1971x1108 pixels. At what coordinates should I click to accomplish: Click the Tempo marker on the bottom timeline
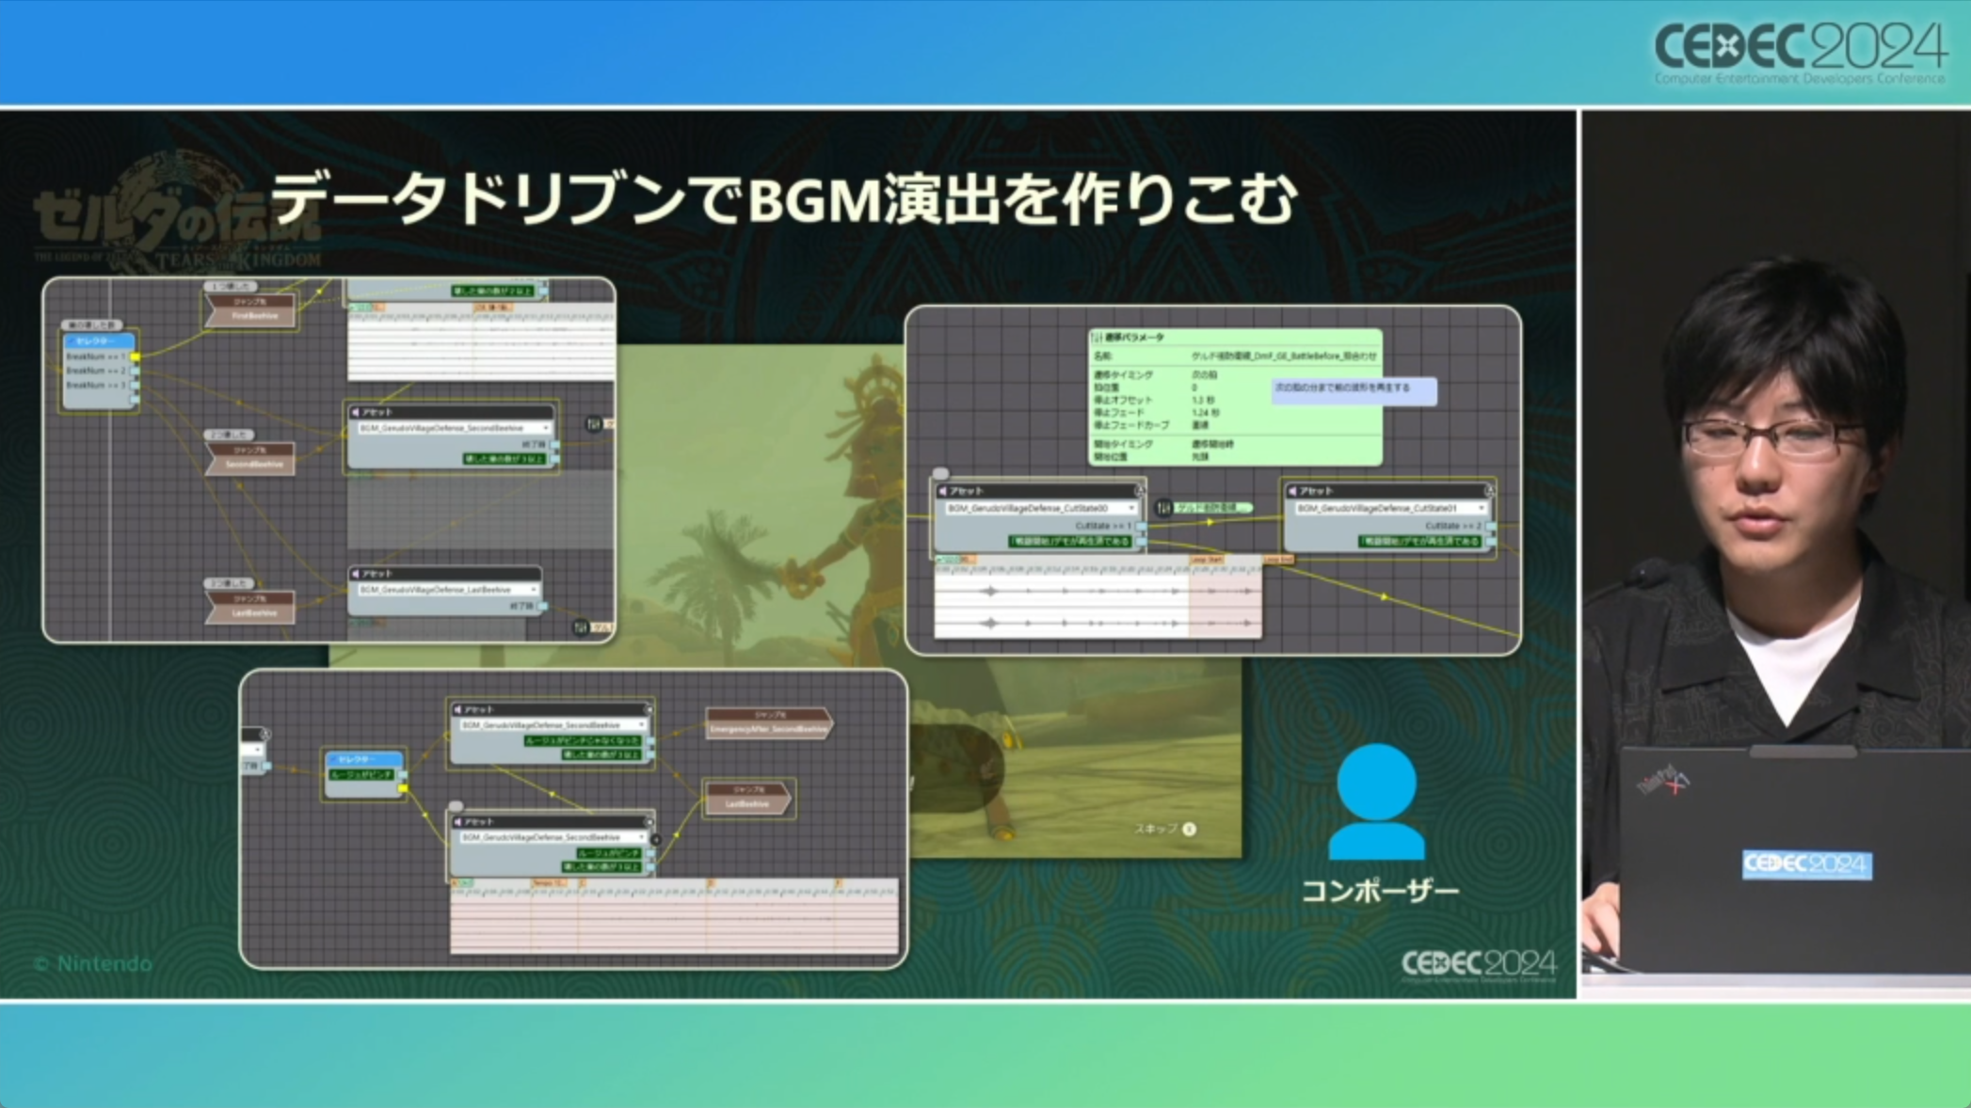pyautogui.click(x=549, y=883)
